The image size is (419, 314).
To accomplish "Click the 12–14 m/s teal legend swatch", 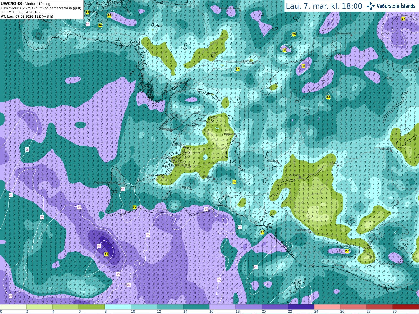I will point(170,307).
